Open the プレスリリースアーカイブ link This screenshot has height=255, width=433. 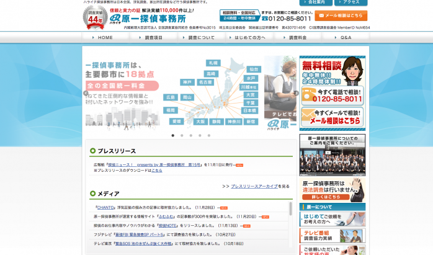254,187
